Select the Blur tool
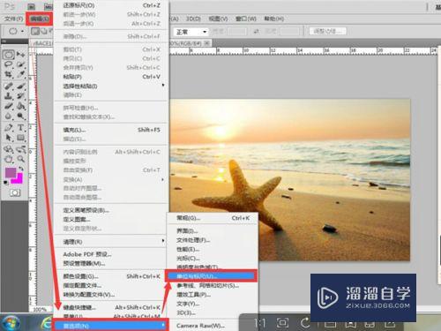This screenshot has width=441, height=331. point(9,116)
